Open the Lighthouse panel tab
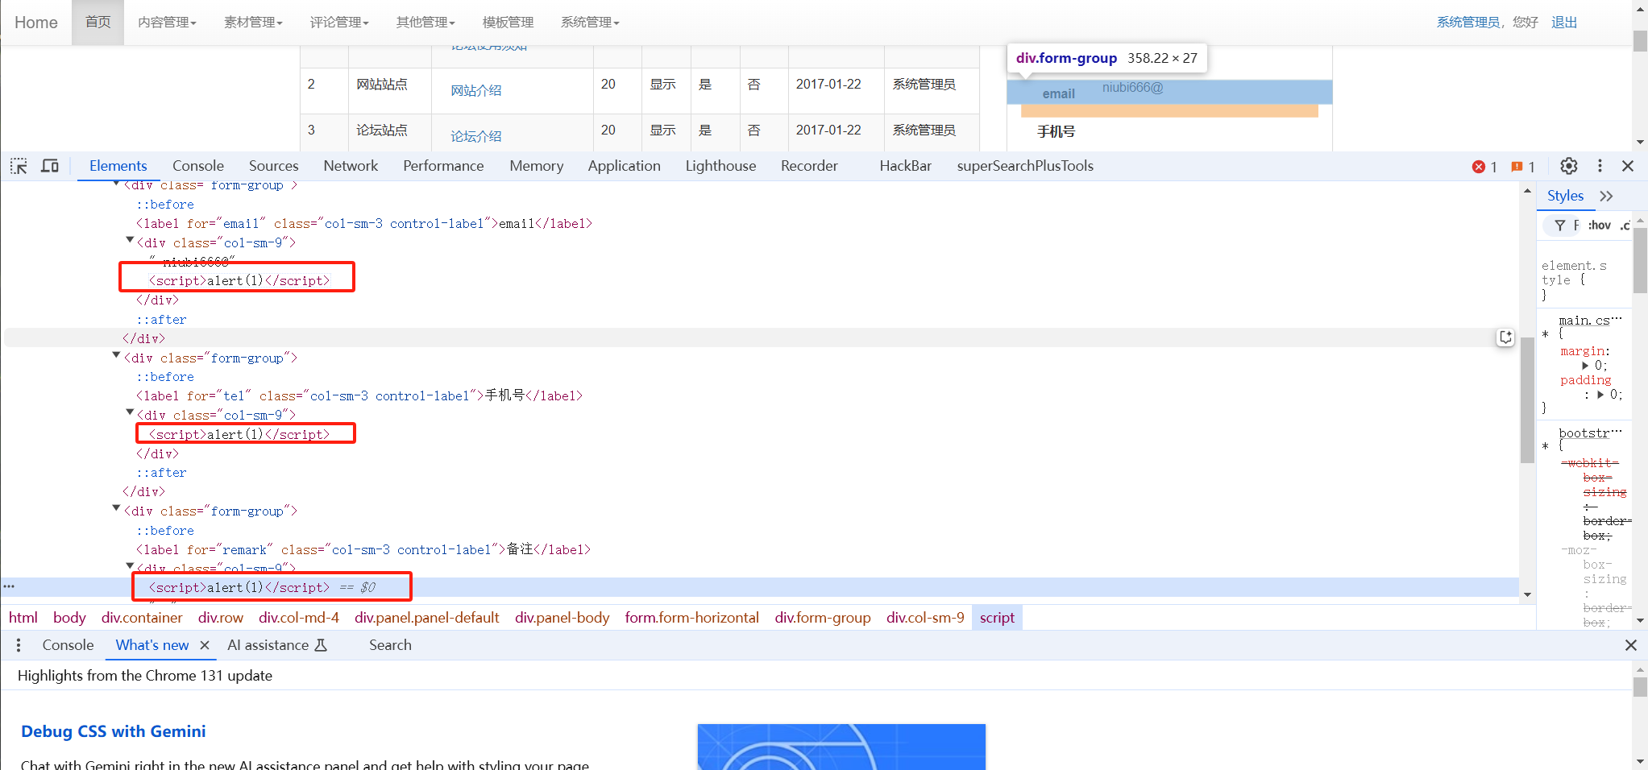The height and width of the screenshot is (770, 1648). (x=720, y=166)
